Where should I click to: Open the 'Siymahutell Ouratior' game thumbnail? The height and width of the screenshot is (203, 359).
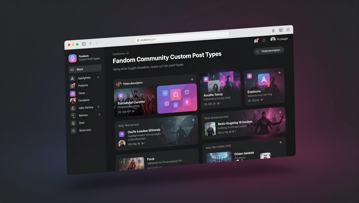[x=135, y=101]
